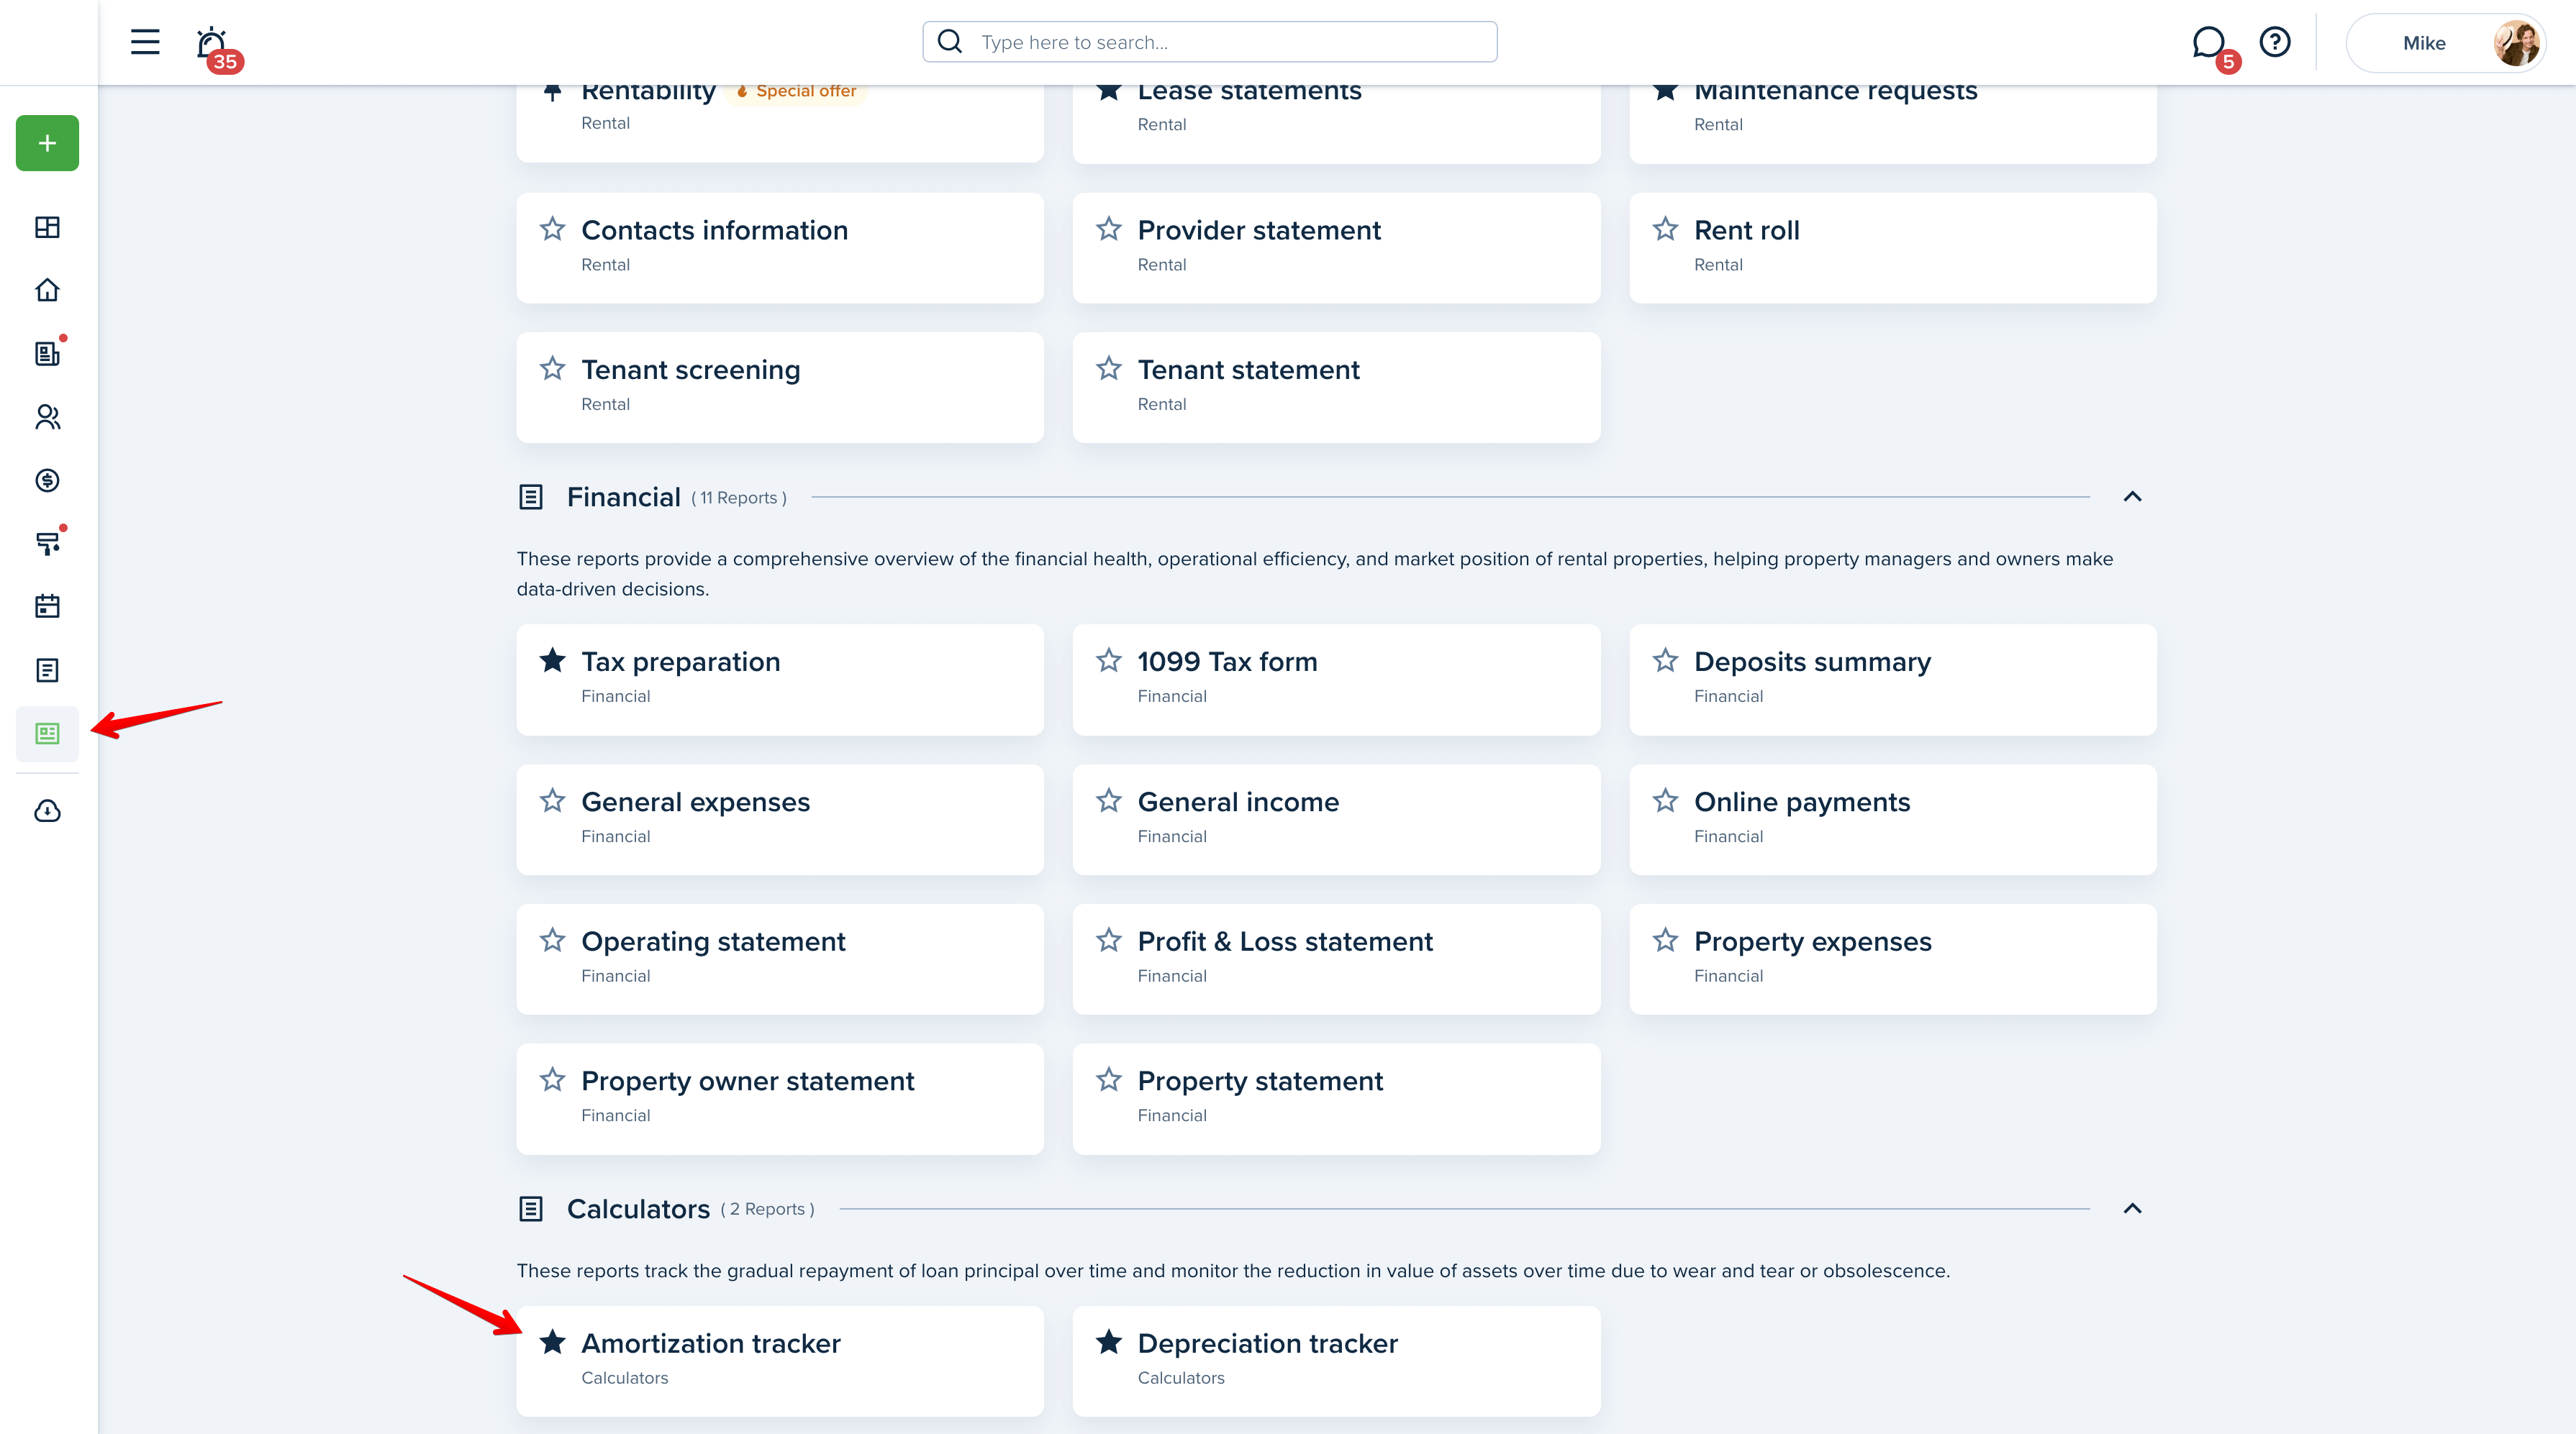Click the green plus create button
The image size is (2576, 1434).
coord(47,143)
